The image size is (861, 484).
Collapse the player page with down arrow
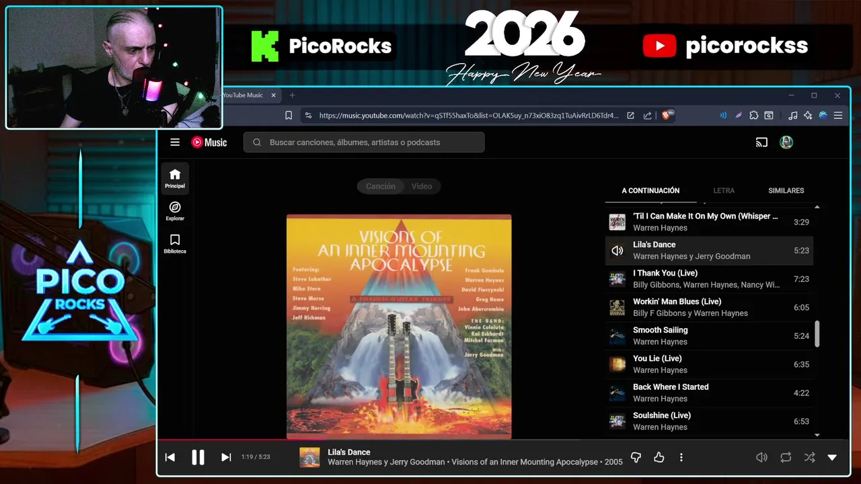[x=832, y=457]
